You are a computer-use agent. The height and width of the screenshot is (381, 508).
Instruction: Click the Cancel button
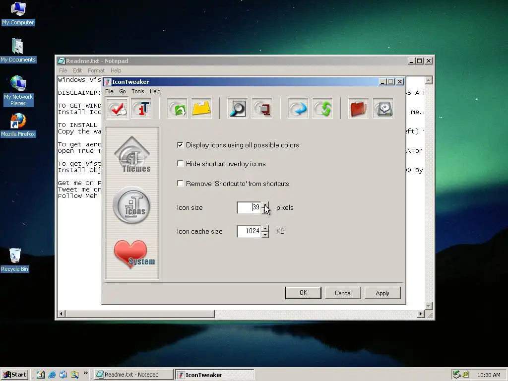point(343,293)
